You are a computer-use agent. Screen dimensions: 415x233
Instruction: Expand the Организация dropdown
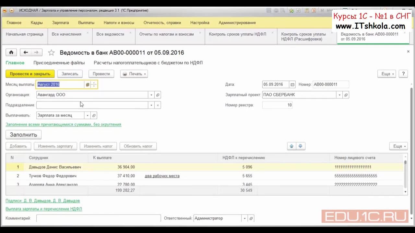coord(151,95)
